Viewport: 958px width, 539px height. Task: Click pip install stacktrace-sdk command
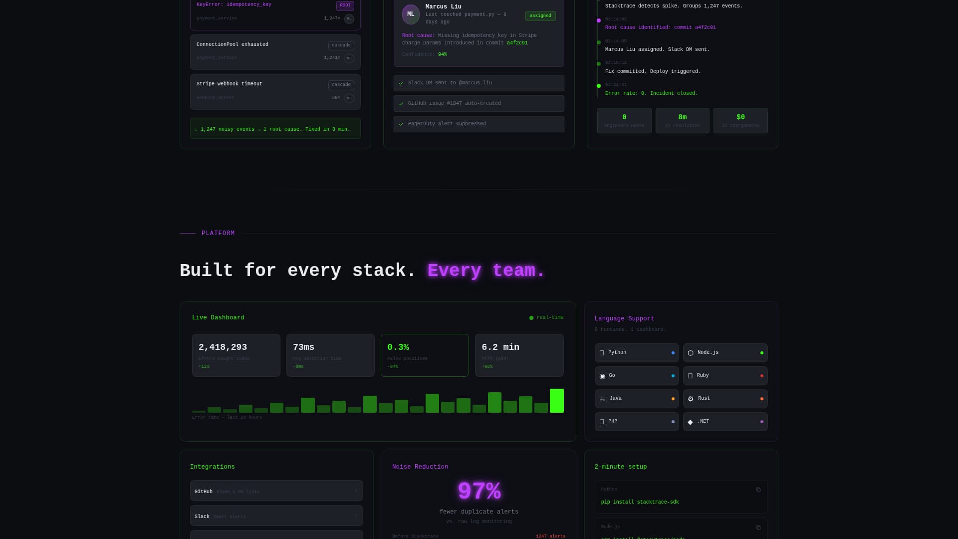click(x=640, y=503)
